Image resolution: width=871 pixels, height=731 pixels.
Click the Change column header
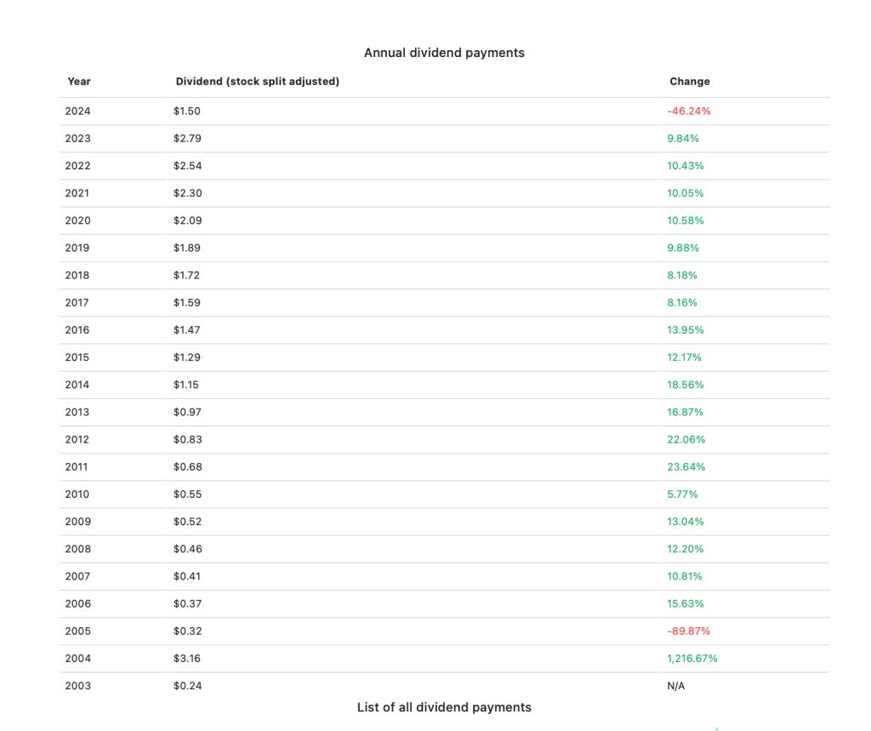click(689, 82)
